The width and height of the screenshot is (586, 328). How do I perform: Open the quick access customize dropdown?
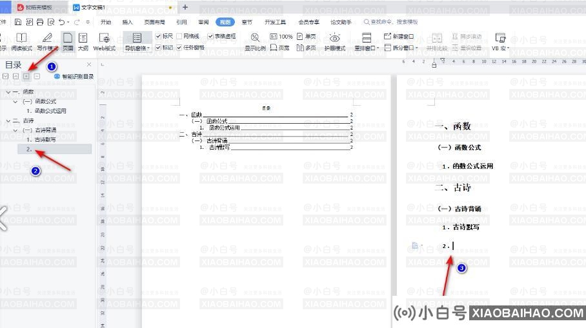[x=88, y=23]
